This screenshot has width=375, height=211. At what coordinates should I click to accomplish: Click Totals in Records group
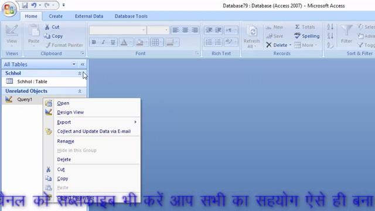[x=305, y=27]
